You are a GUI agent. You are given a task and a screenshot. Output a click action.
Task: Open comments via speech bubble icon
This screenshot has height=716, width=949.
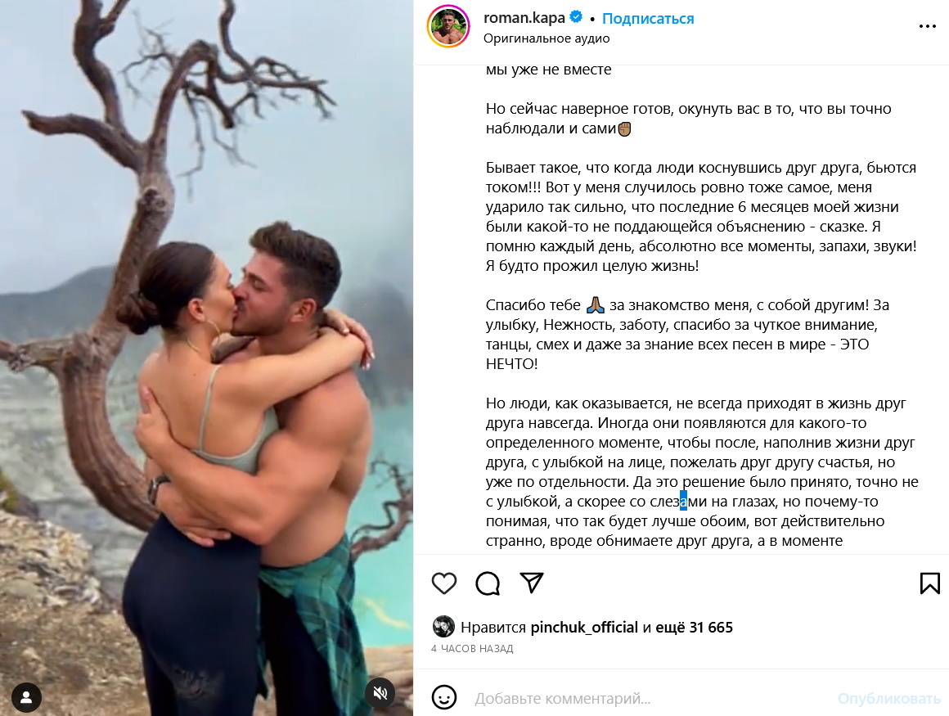click(488, 583)
